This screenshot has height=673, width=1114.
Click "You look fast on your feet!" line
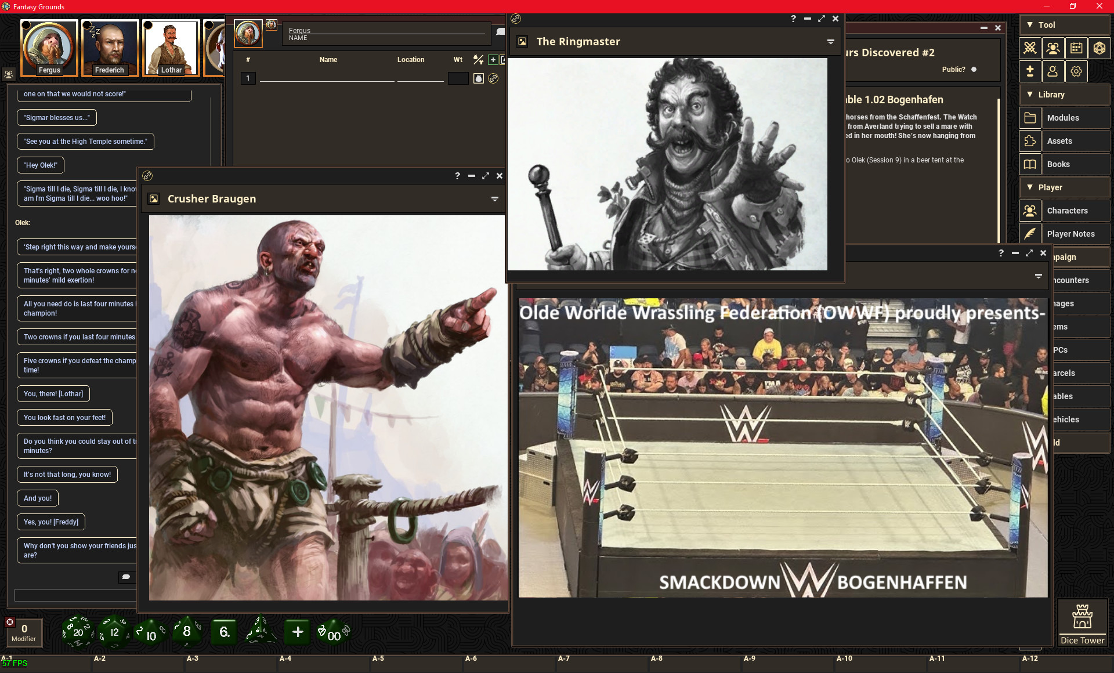pos(65,418)
